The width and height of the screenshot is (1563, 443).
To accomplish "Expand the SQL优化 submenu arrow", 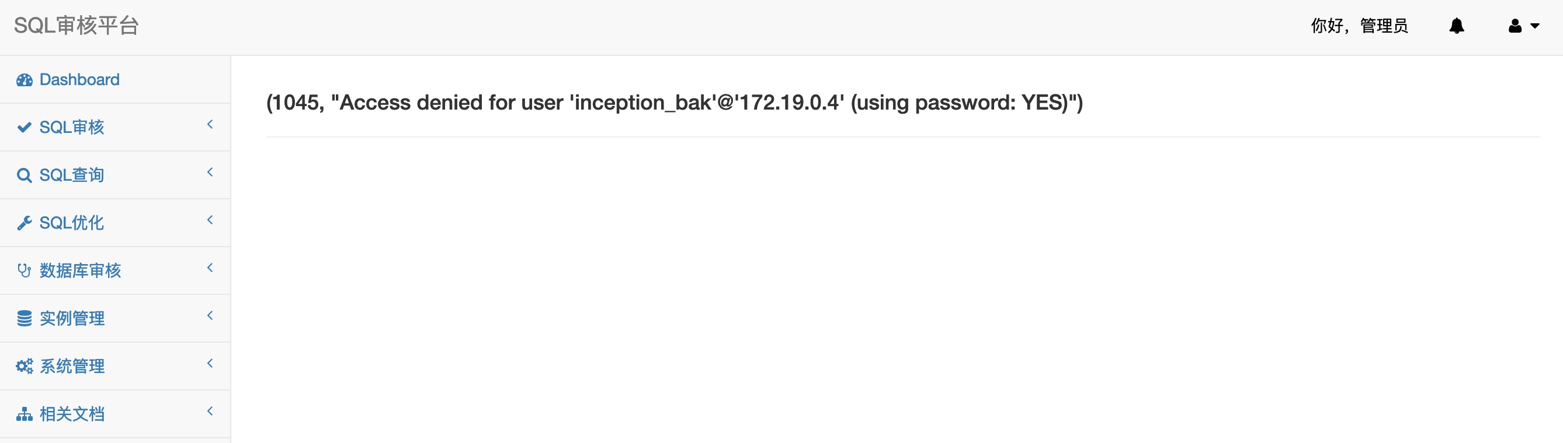I will (x=210, y=220).
